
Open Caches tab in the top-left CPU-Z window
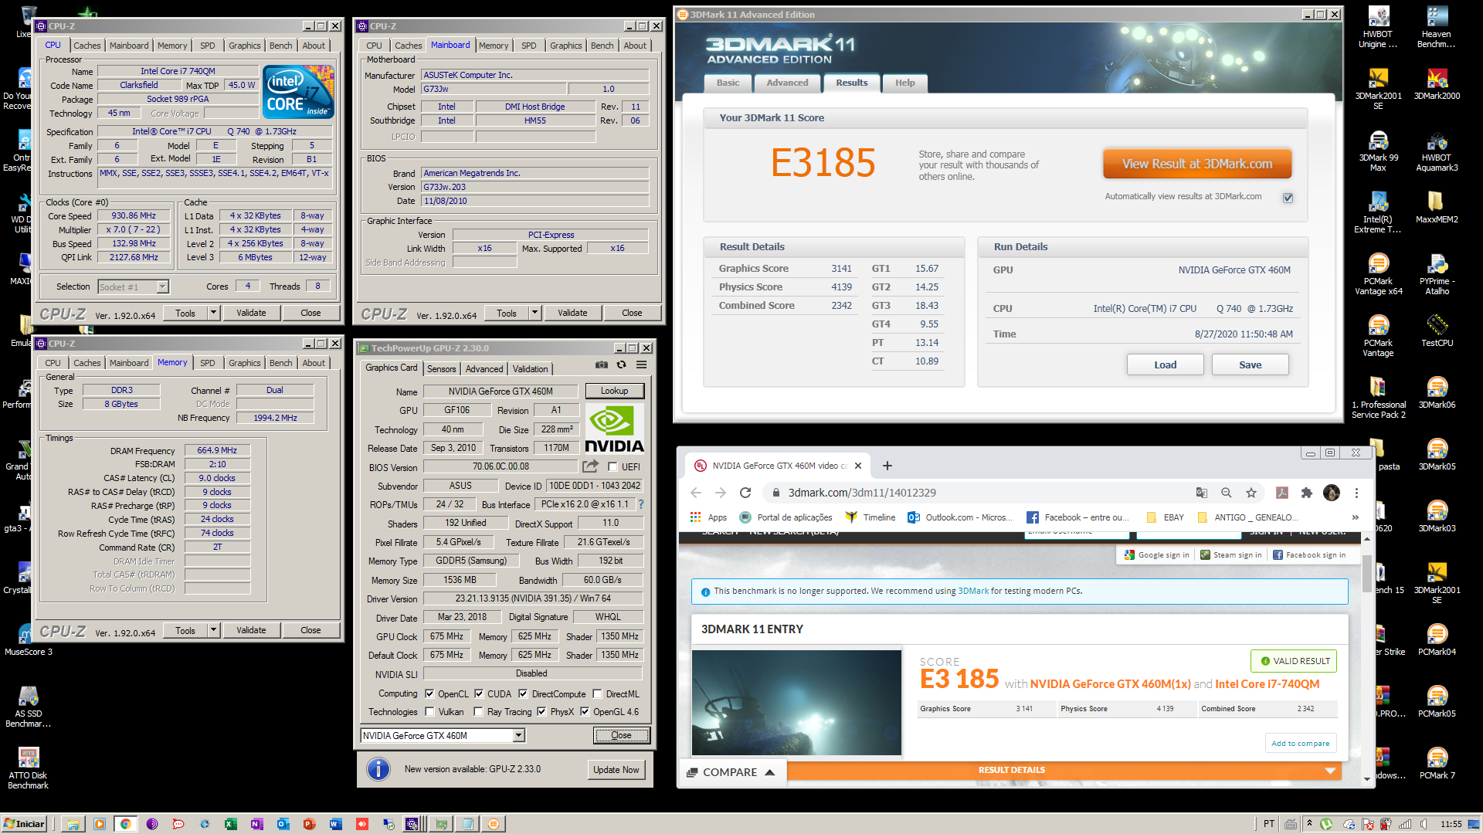click(87, 46)
